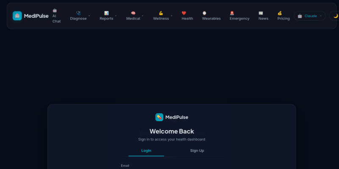Select the Login tab
The height and width of the screenshot is (169, 339).
point(146,151)
